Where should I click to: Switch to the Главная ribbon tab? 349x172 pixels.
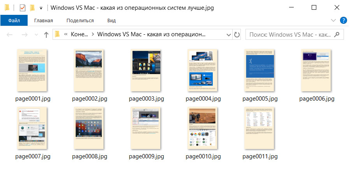tap(44, 21)
